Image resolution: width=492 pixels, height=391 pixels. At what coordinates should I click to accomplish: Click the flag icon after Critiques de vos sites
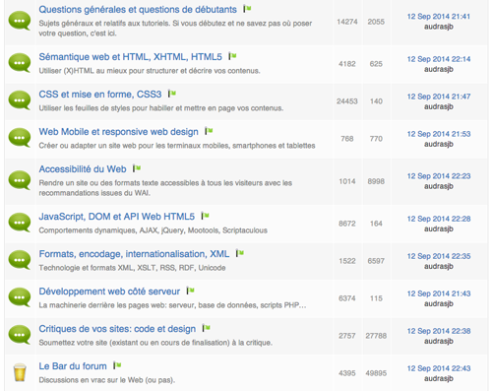[207, 328]
